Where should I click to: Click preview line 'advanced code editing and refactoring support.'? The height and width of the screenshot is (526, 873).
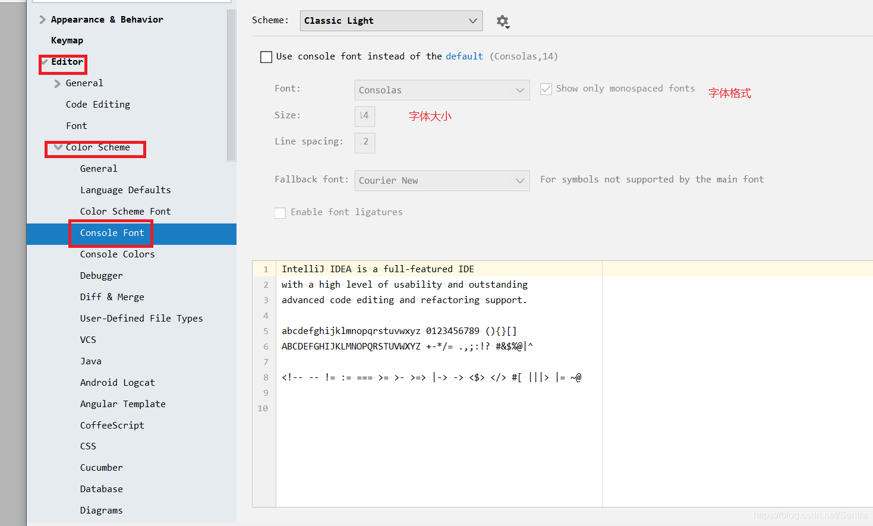click(404, 300)
